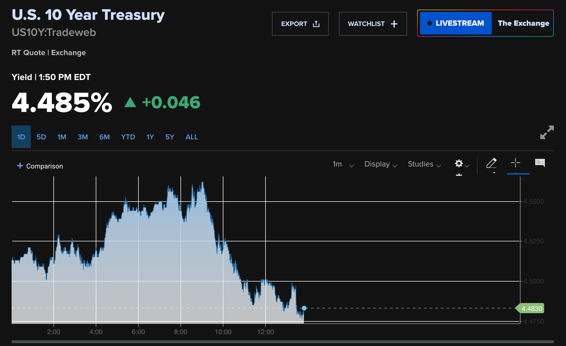
Task: Click the LIVESTREAM button
Action: point(456,23)
